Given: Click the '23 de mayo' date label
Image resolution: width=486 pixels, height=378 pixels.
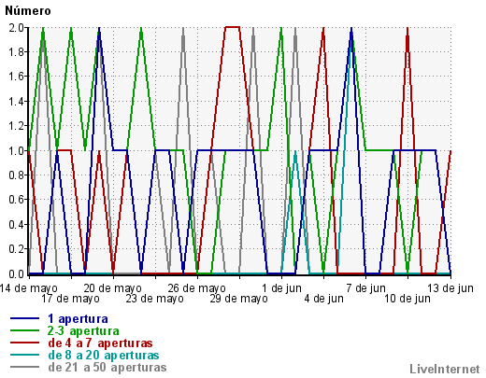Looking at the screenshot, I should (x=154, y=299).
